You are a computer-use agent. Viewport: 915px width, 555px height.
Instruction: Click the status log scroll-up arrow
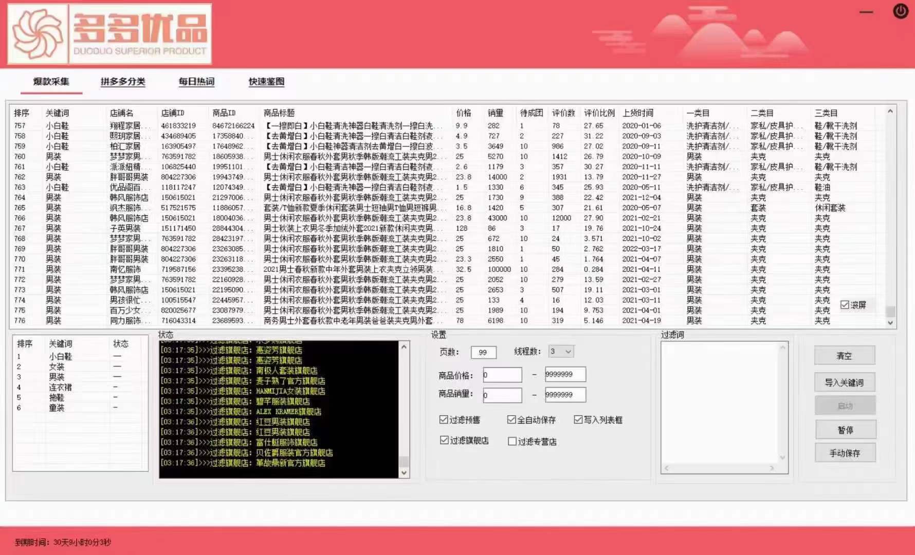coord(404,347)
